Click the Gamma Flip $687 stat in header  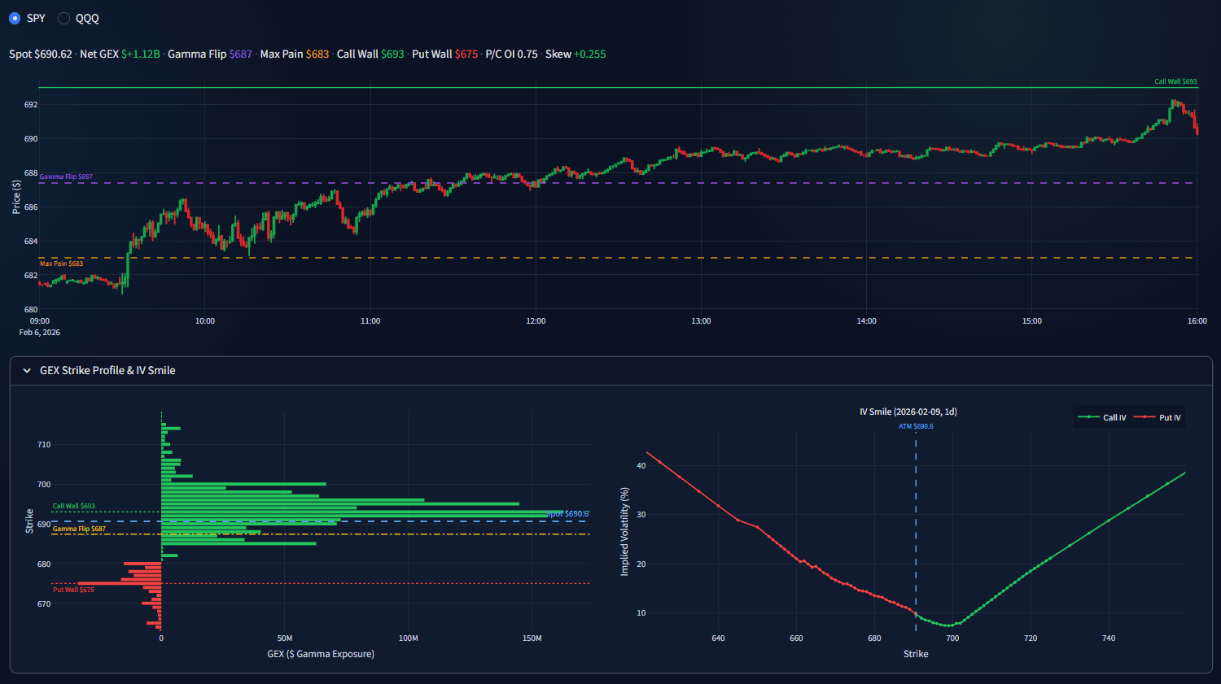tap(209, 53)
